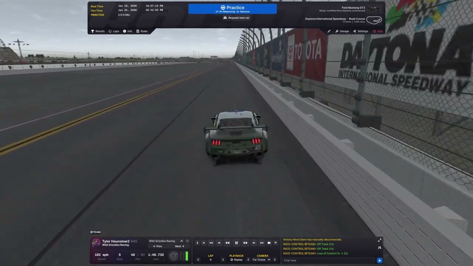Click Next to select next driver

180,246
